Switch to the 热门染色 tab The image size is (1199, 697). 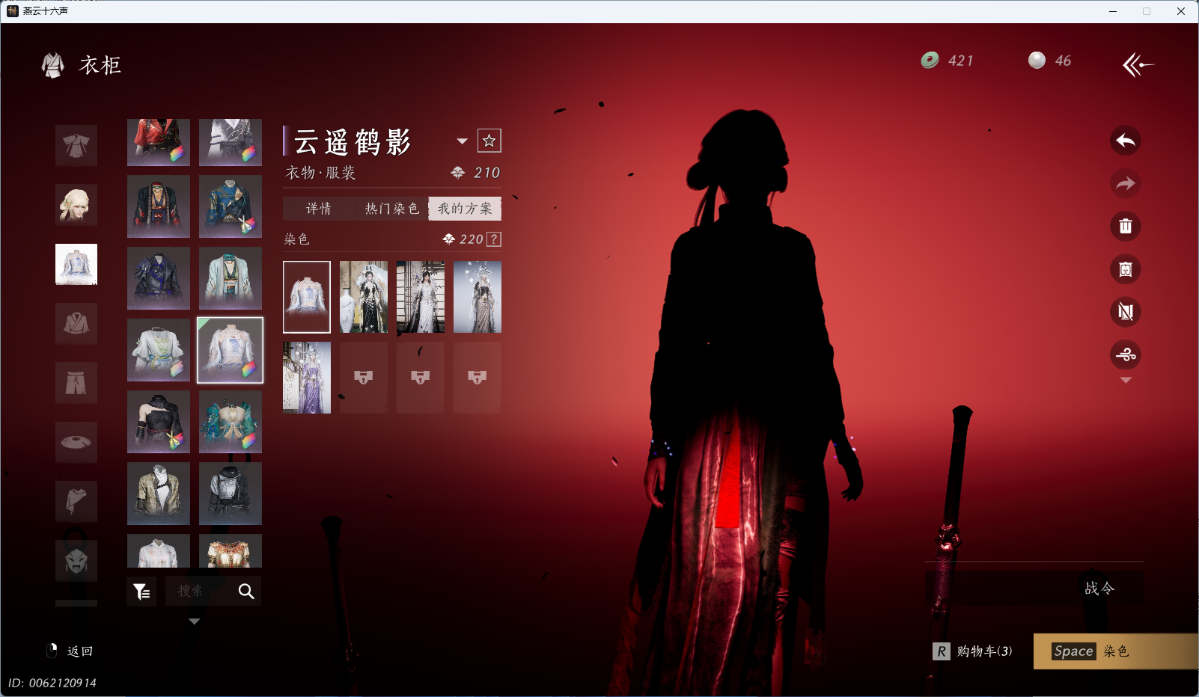(x=391, y=209)
